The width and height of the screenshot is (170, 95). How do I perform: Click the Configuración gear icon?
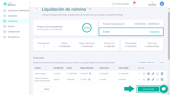click(5, 32)
